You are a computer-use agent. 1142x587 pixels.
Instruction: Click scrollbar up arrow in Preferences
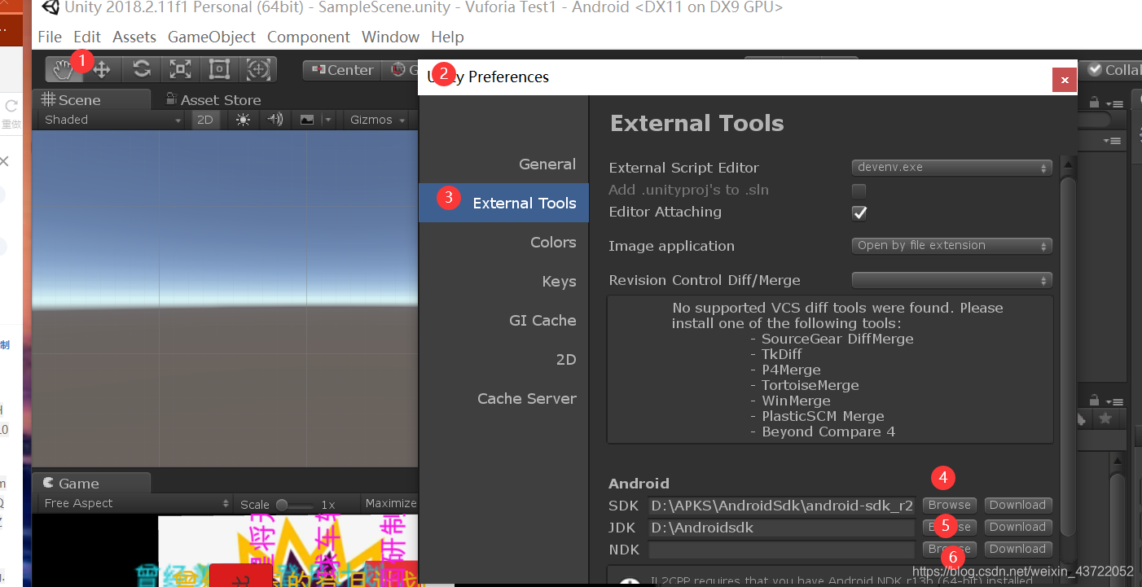coord(1068,164)
